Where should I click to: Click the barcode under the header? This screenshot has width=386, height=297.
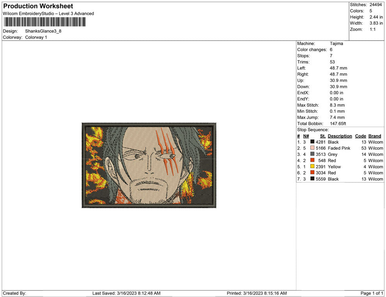pyautogui.click(x=45, y=22)
